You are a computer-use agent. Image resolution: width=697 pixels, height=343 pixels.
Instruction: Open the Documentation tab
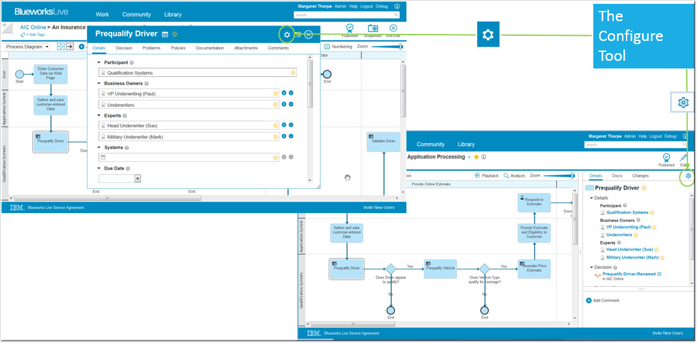210,48
